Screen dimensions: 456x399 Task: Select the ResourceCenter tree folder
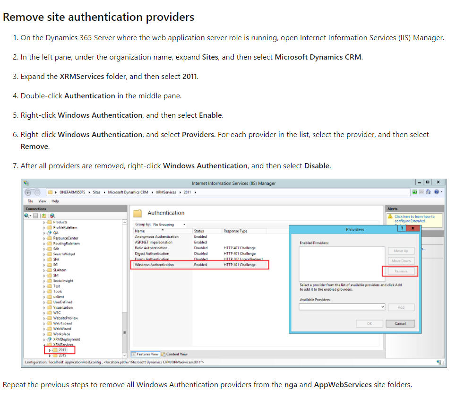pos(63,238)
